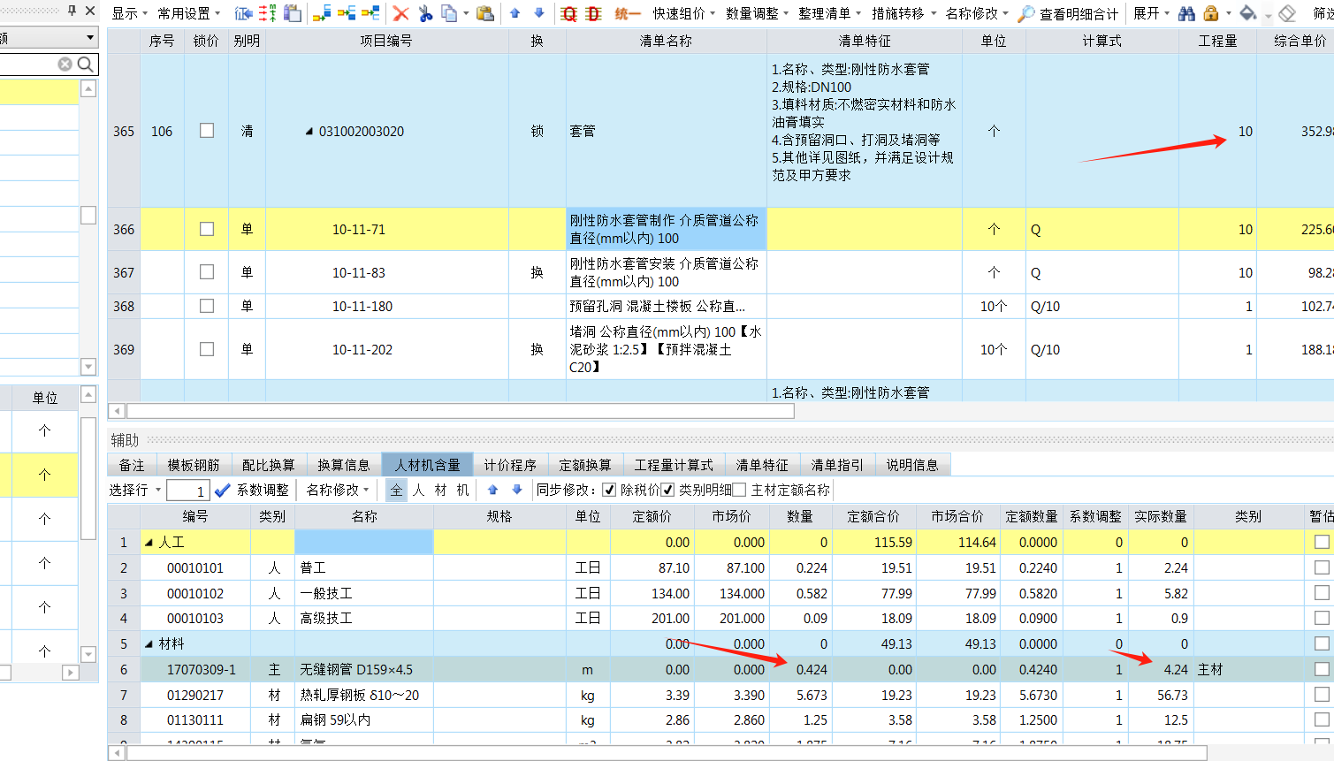Image resolution: width=1334 pixels, height=761 pixels.
Task: Click the scissors cut icon
Action: 425,13
